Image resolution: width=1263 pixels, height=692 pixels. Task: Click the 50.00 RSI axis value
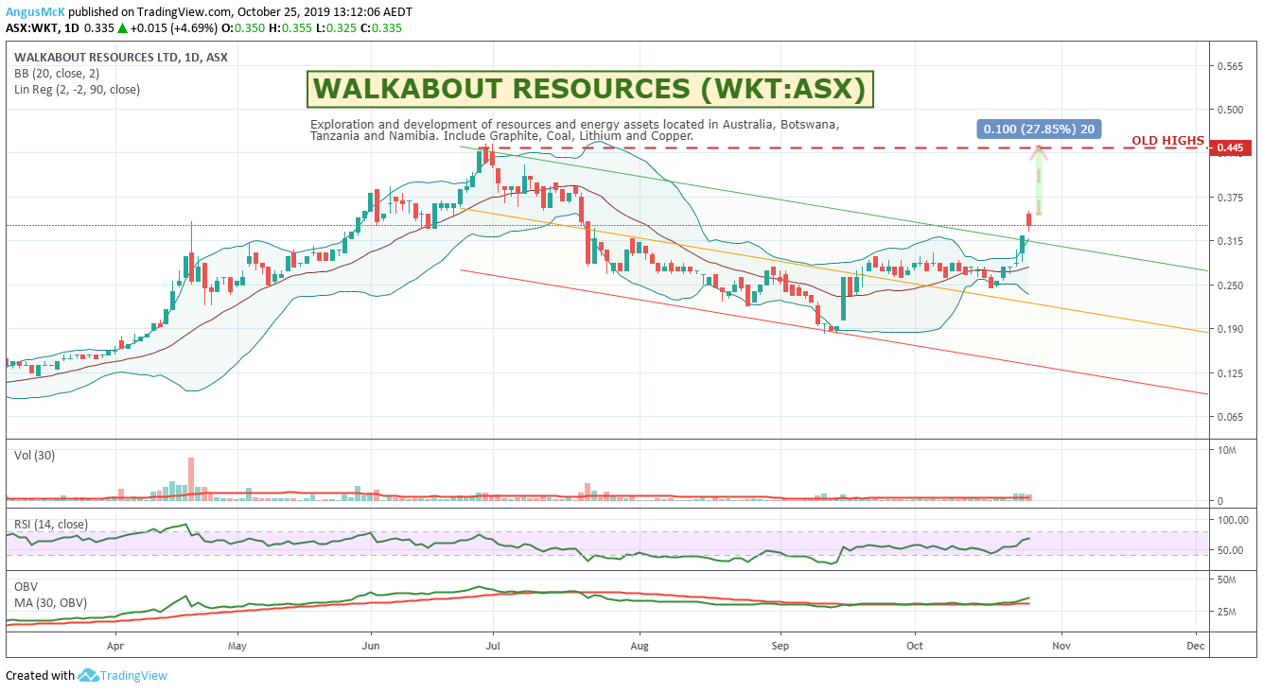(x=1230, y=551)
